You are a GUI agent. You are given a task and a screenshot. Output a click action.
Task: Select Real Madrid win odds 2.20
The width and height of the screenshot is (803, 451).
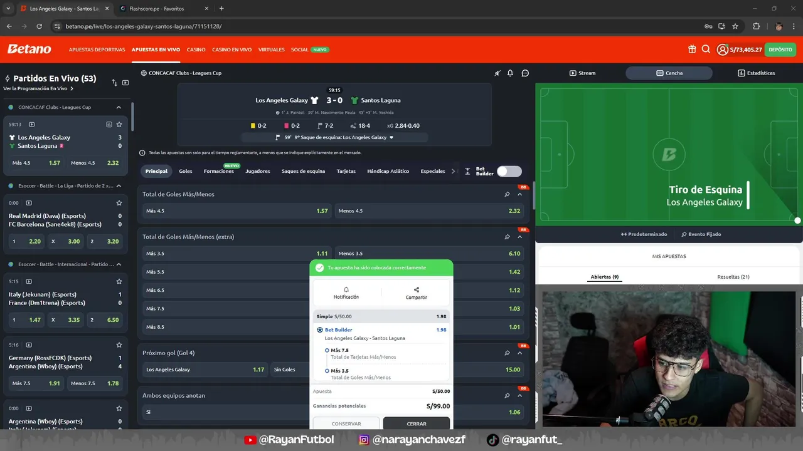27,241
